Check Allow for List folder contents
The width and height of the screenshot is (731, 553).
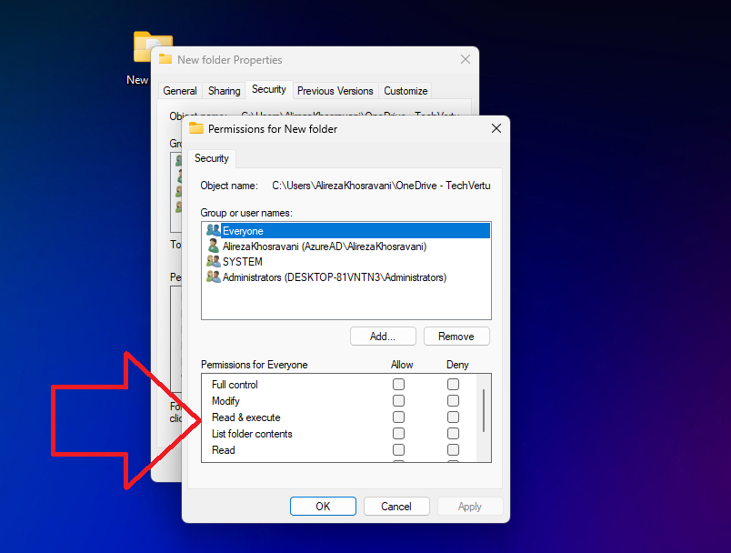[x=398, y=433]
